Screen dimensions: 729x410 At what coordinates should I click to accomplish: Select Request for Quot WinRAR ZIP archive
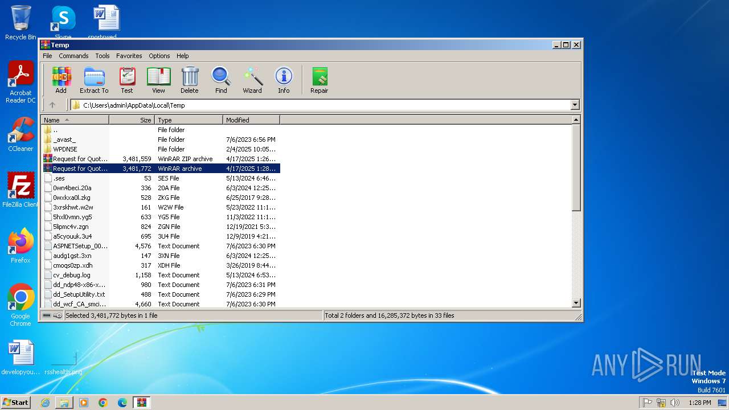click(161, 159)
